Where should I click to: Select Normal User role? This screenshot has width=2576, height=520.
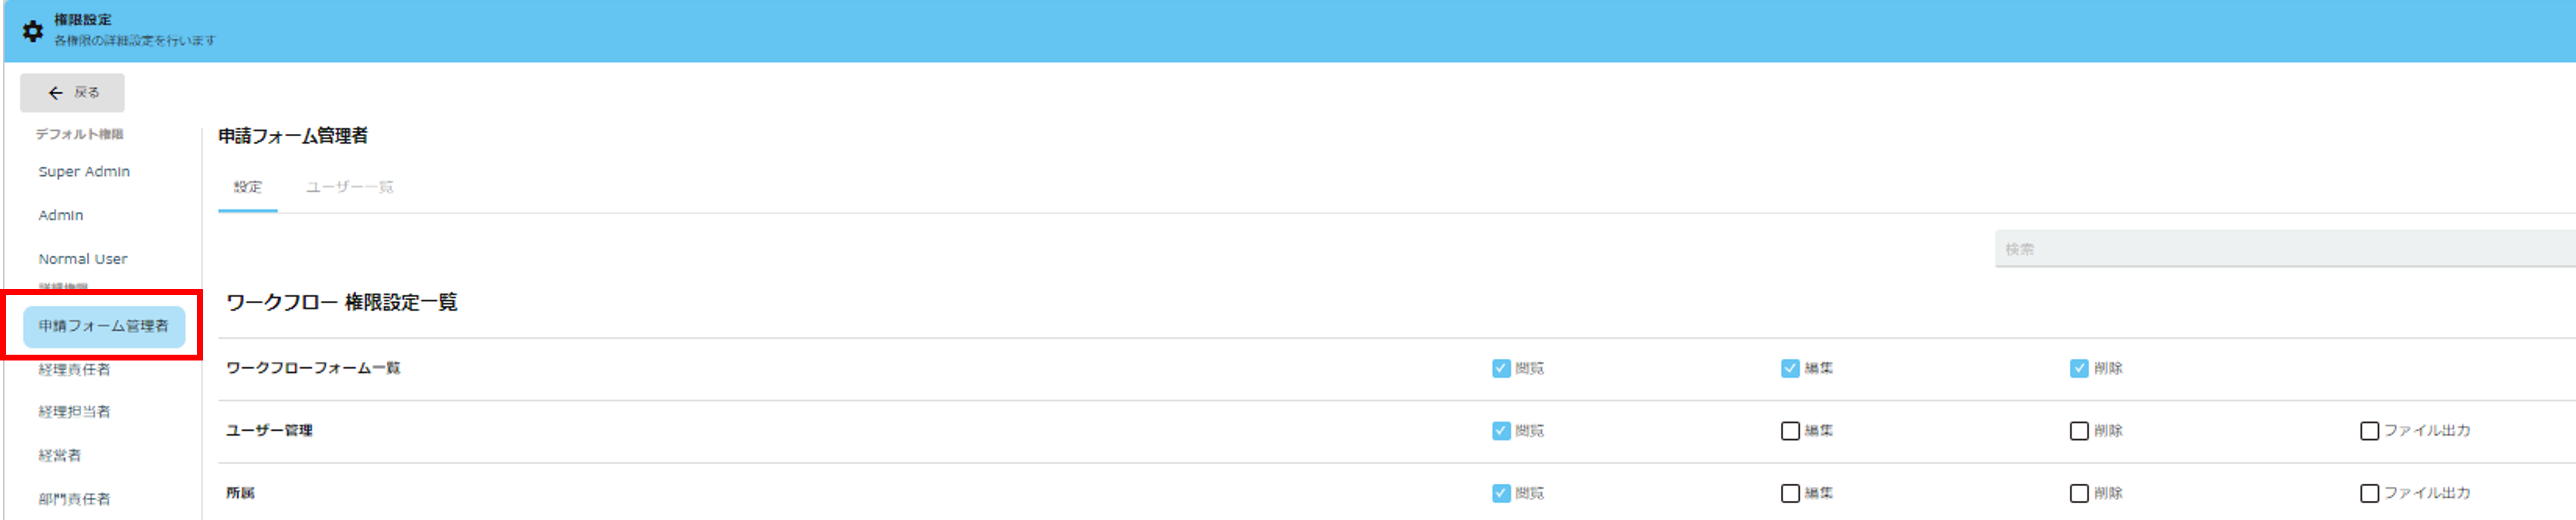tap(83, 259)
